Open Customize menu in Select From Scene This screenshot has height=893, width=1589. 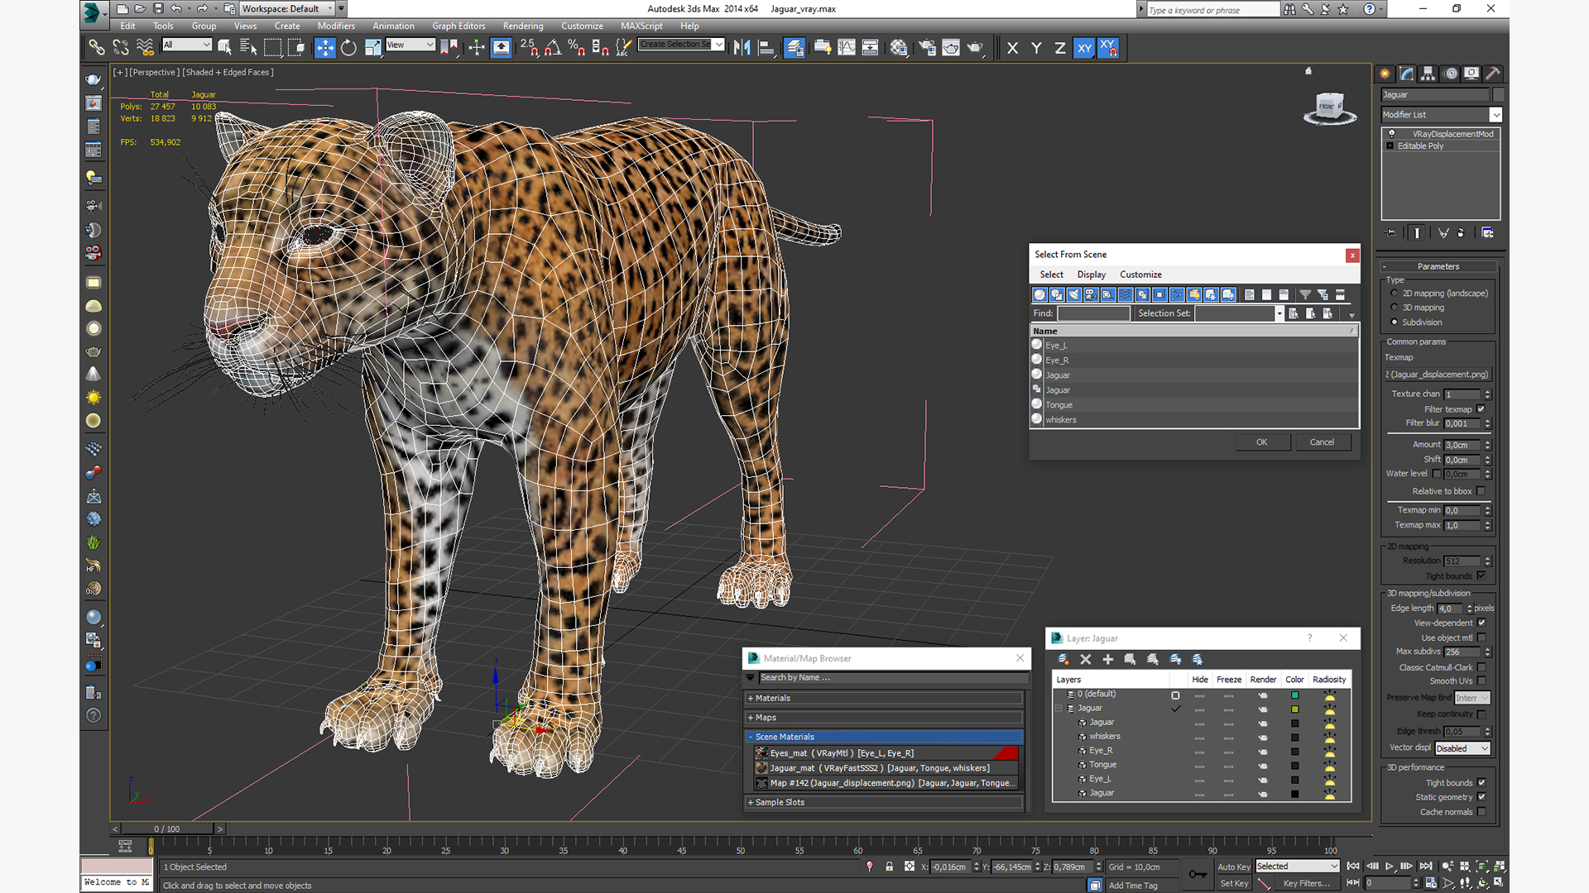pos(1140,275)
